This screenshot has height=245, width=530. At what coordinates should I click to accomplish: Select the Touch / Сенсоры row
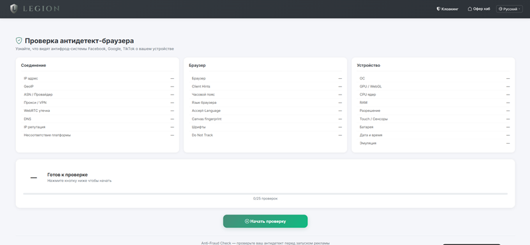(x=433, y=119)
